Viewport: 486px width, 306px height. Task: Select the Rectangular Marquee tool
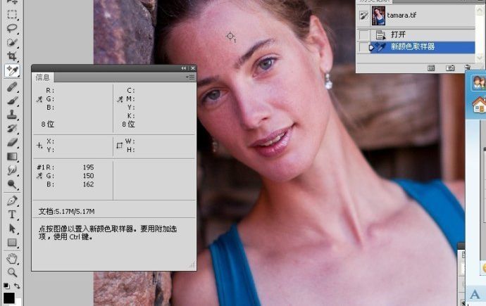point(12,15)
